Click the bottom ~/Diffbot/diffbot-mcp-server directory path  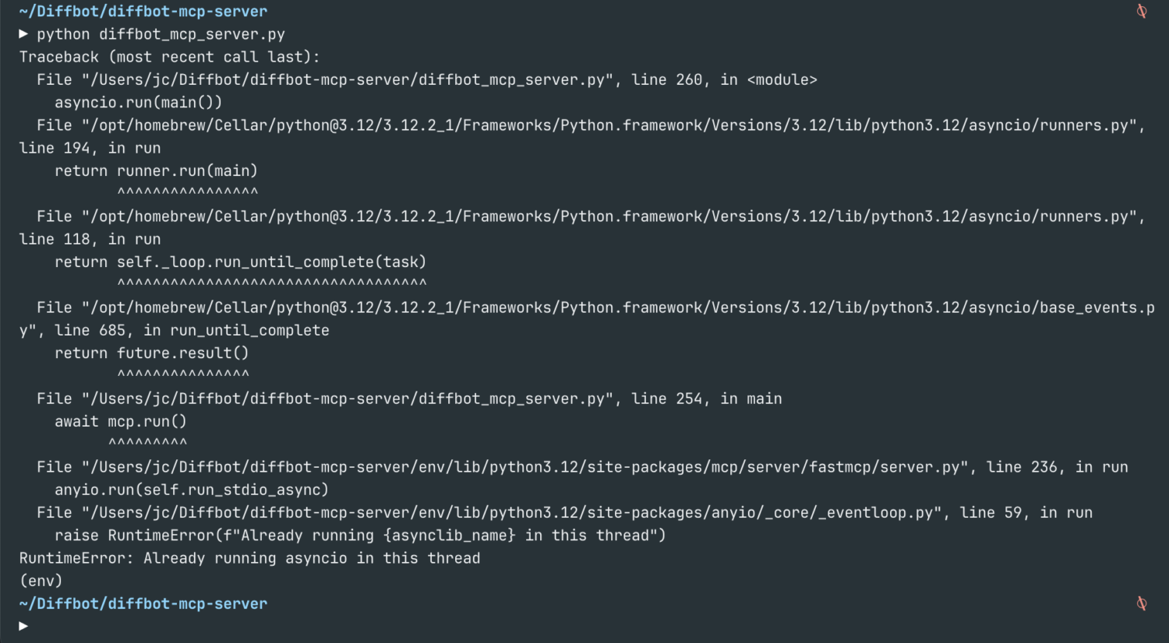pyautogui.click(x=143, y=603)
